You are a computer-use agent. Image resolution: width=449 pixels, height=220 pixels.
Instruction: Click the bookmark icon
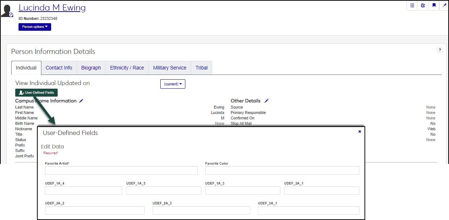tap(434, 5)
